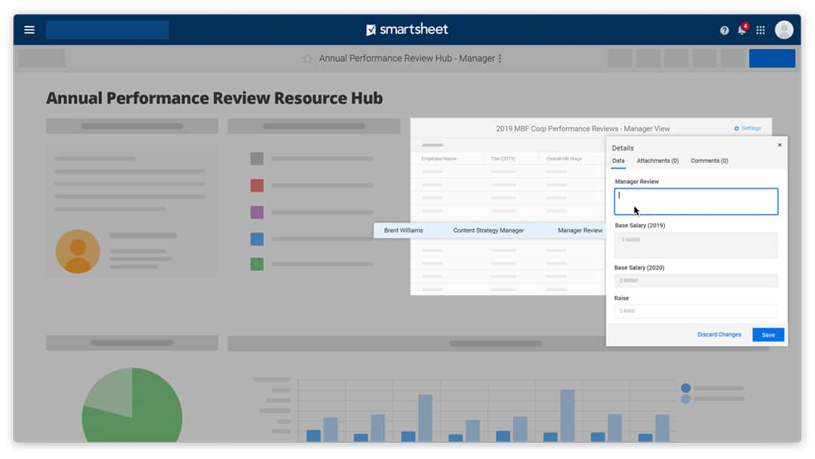Save the Details form changes

[x=768, y=334]
